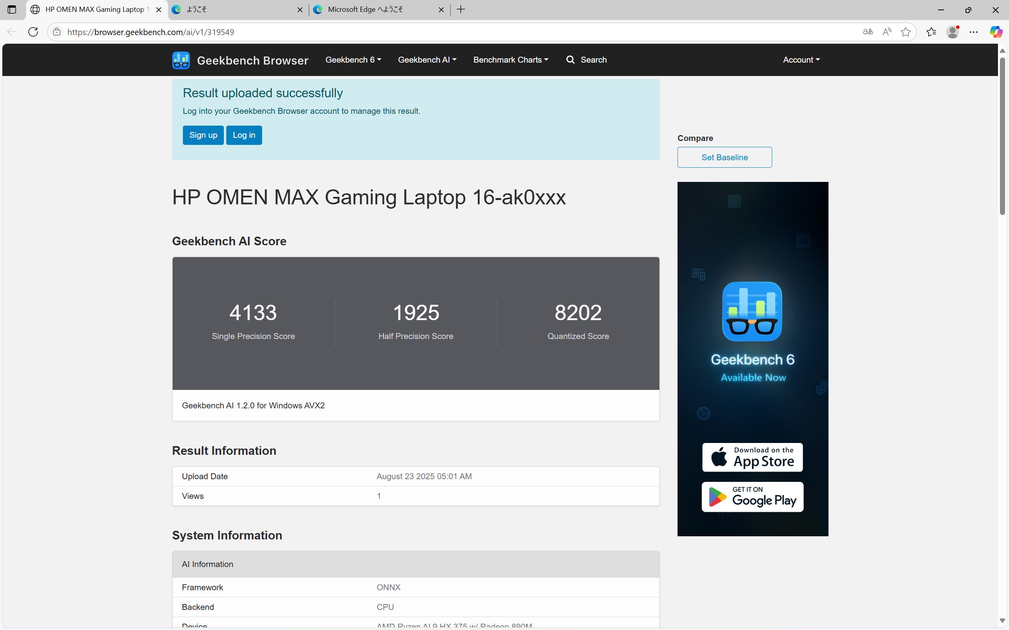Launch the Copilot sidebar icon
1009x630 pixels.
coord(996,31)
